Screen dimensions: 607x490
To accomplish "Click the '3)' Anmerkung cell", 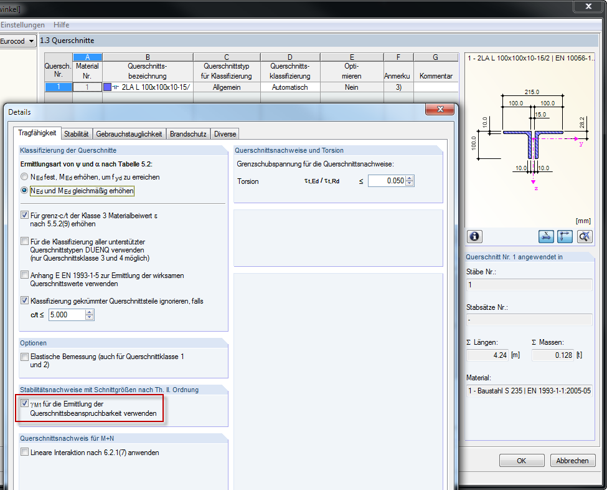I will (x=398, y=87).
